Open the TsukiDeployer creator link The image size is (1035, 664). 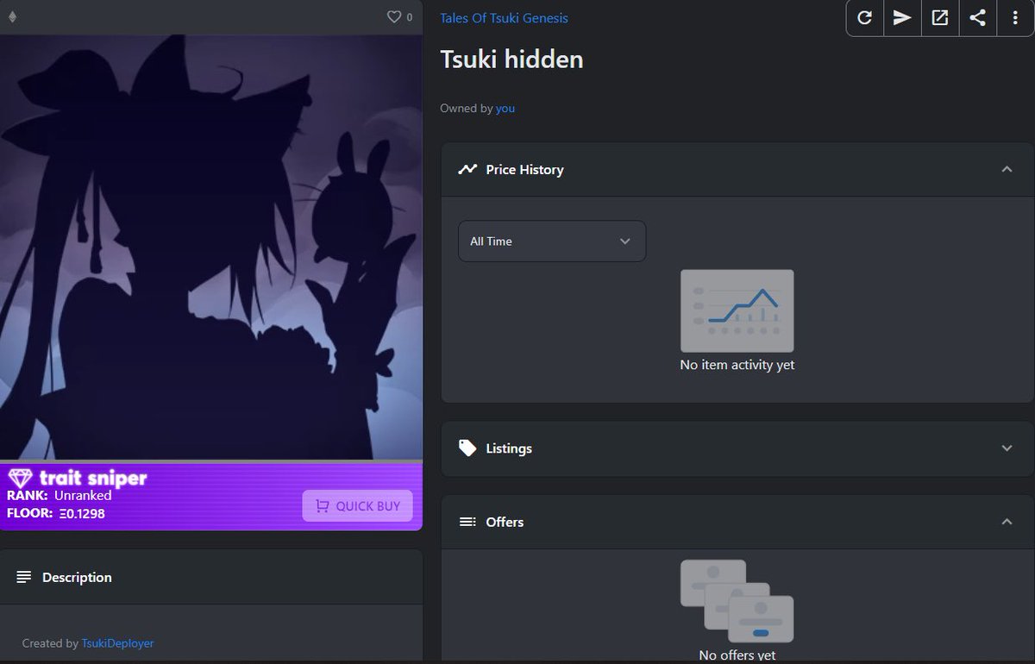[x=117, y=643]
